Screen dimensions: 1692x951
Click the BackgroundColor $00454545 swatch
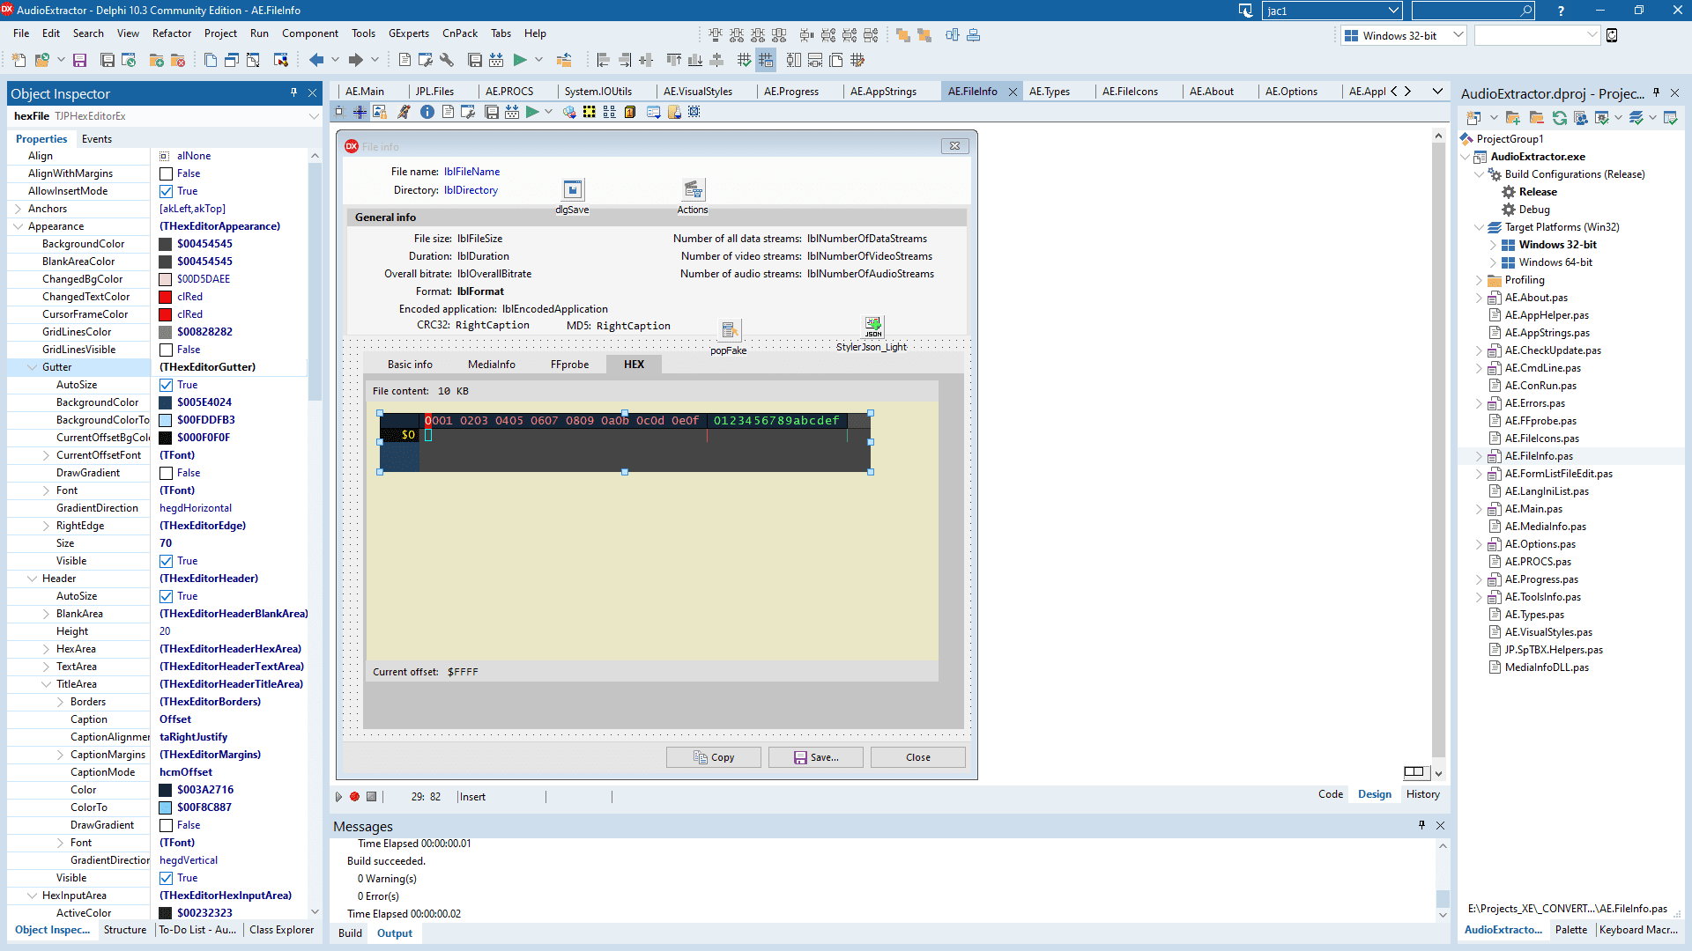165,245
